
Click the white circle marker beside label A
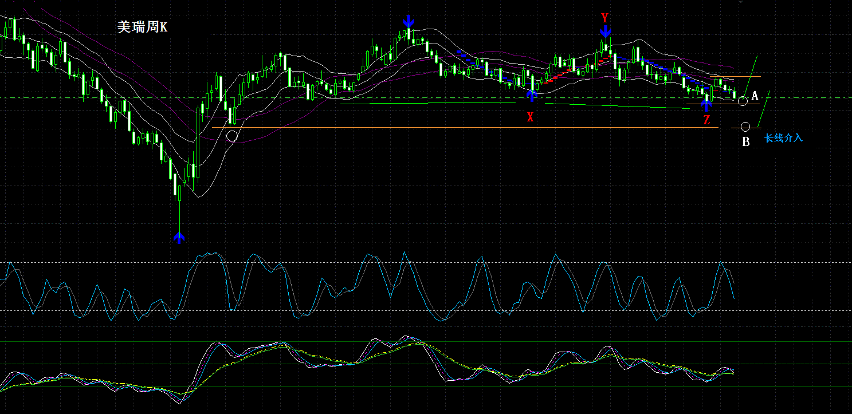tap(743, 101)
